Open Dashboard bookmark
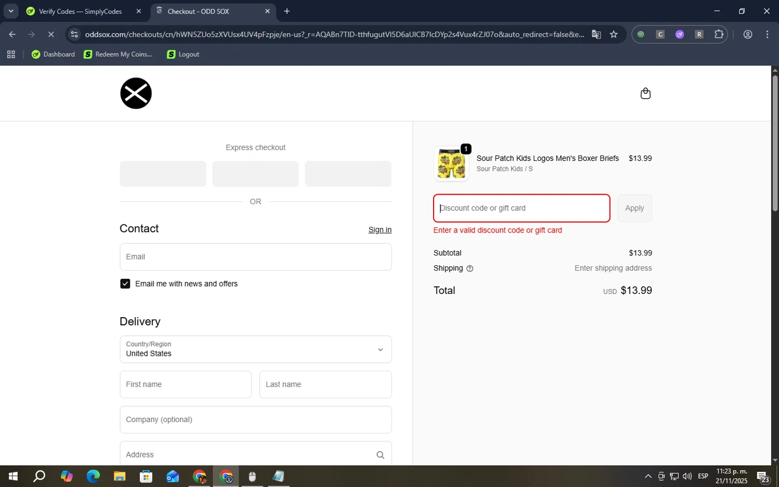 point(53,54)
